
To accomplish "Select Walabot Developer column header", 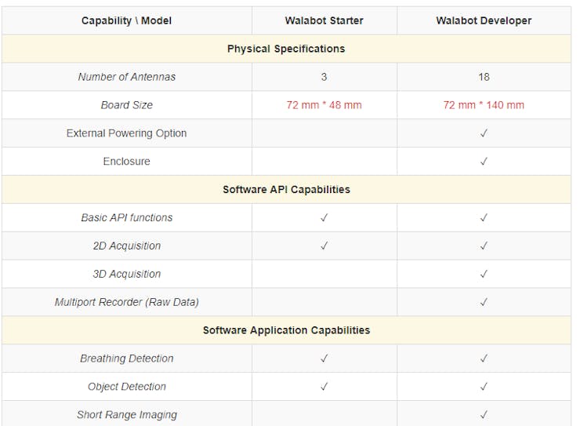I will [x=484, y=20].
